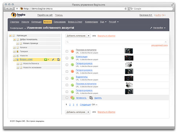
Task: Click the Каталог page icon in the tree
Action: coord(17,47)
